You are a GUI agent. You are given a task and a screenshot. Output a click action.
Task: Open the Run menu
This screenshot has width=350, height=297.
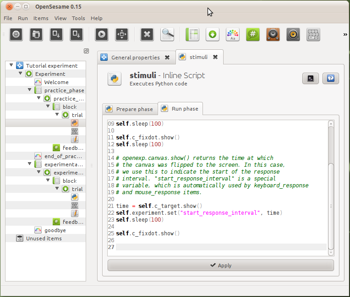[x=23, y=18]
